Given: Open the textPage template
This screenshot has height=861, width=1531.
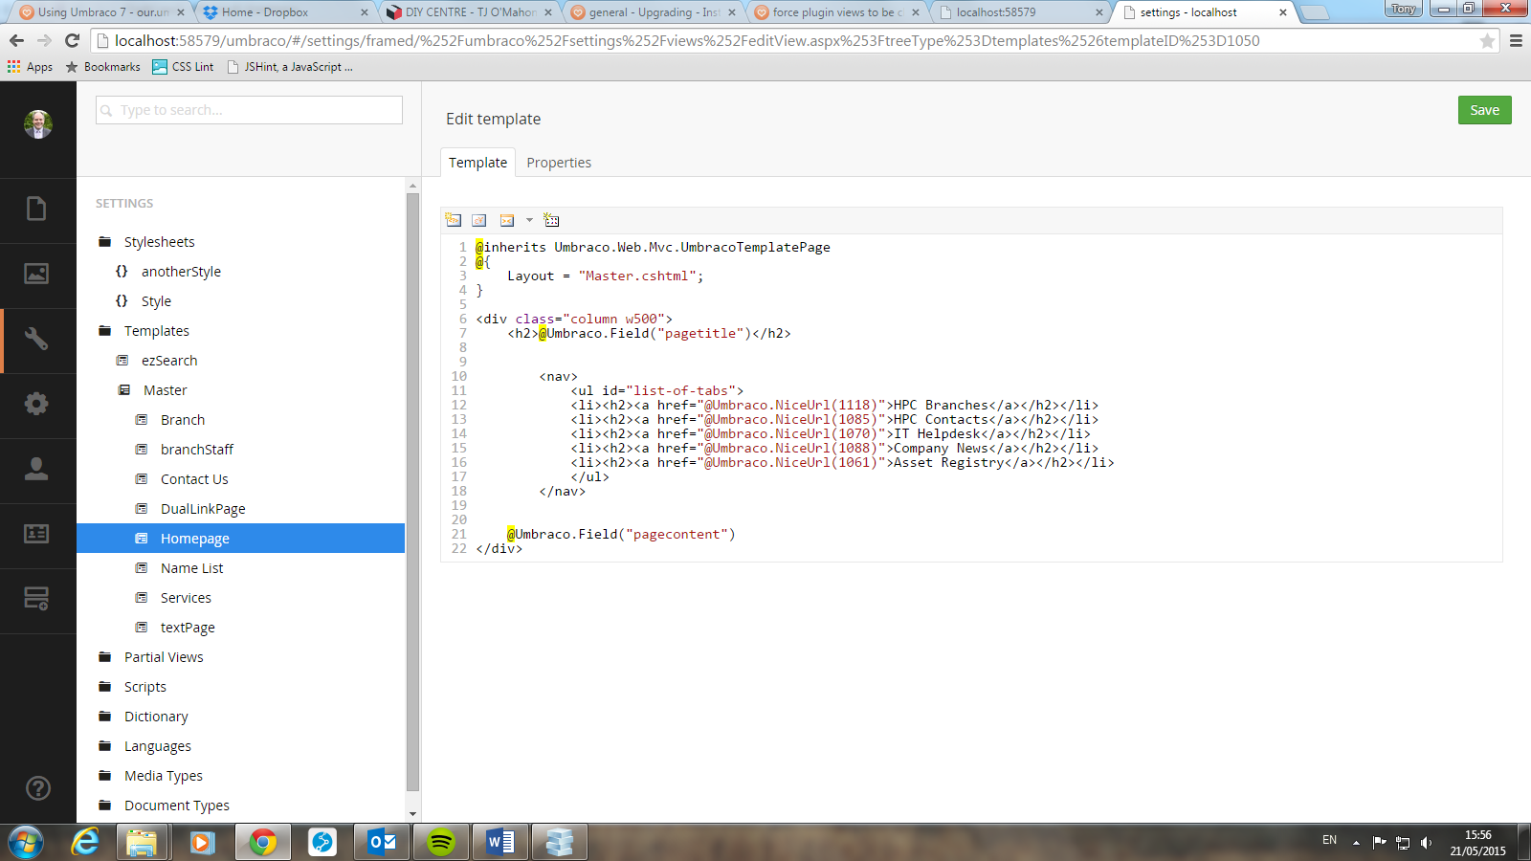Looking at the screenshot, I should (188, 628).
